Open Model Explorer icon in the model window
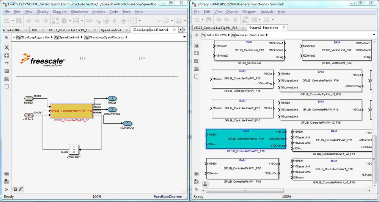Screen dimensions: 379x202 click(x=76, y=20)
